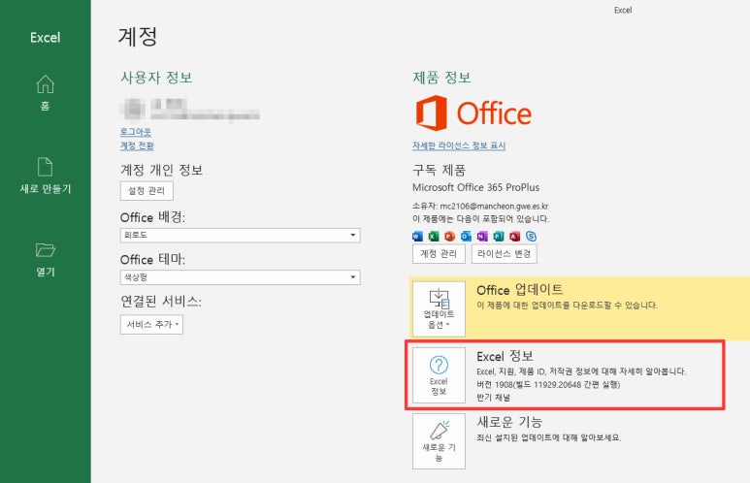Screen dimensions: 750x483
Task: Click the blurred user profile picture
Action: tap(134, 109)
